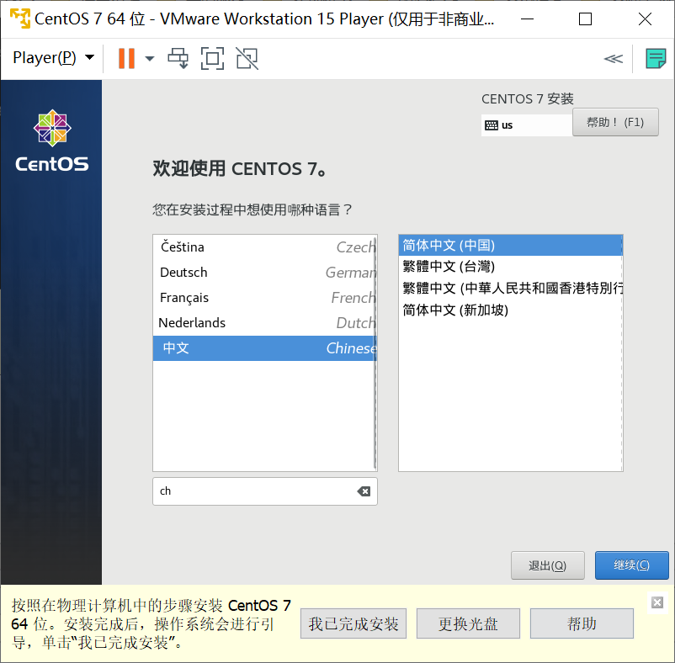This screenshot has width=675, height=663.
Task: Choose 简体中文 (中国) locale
Action: coord(510,245)
